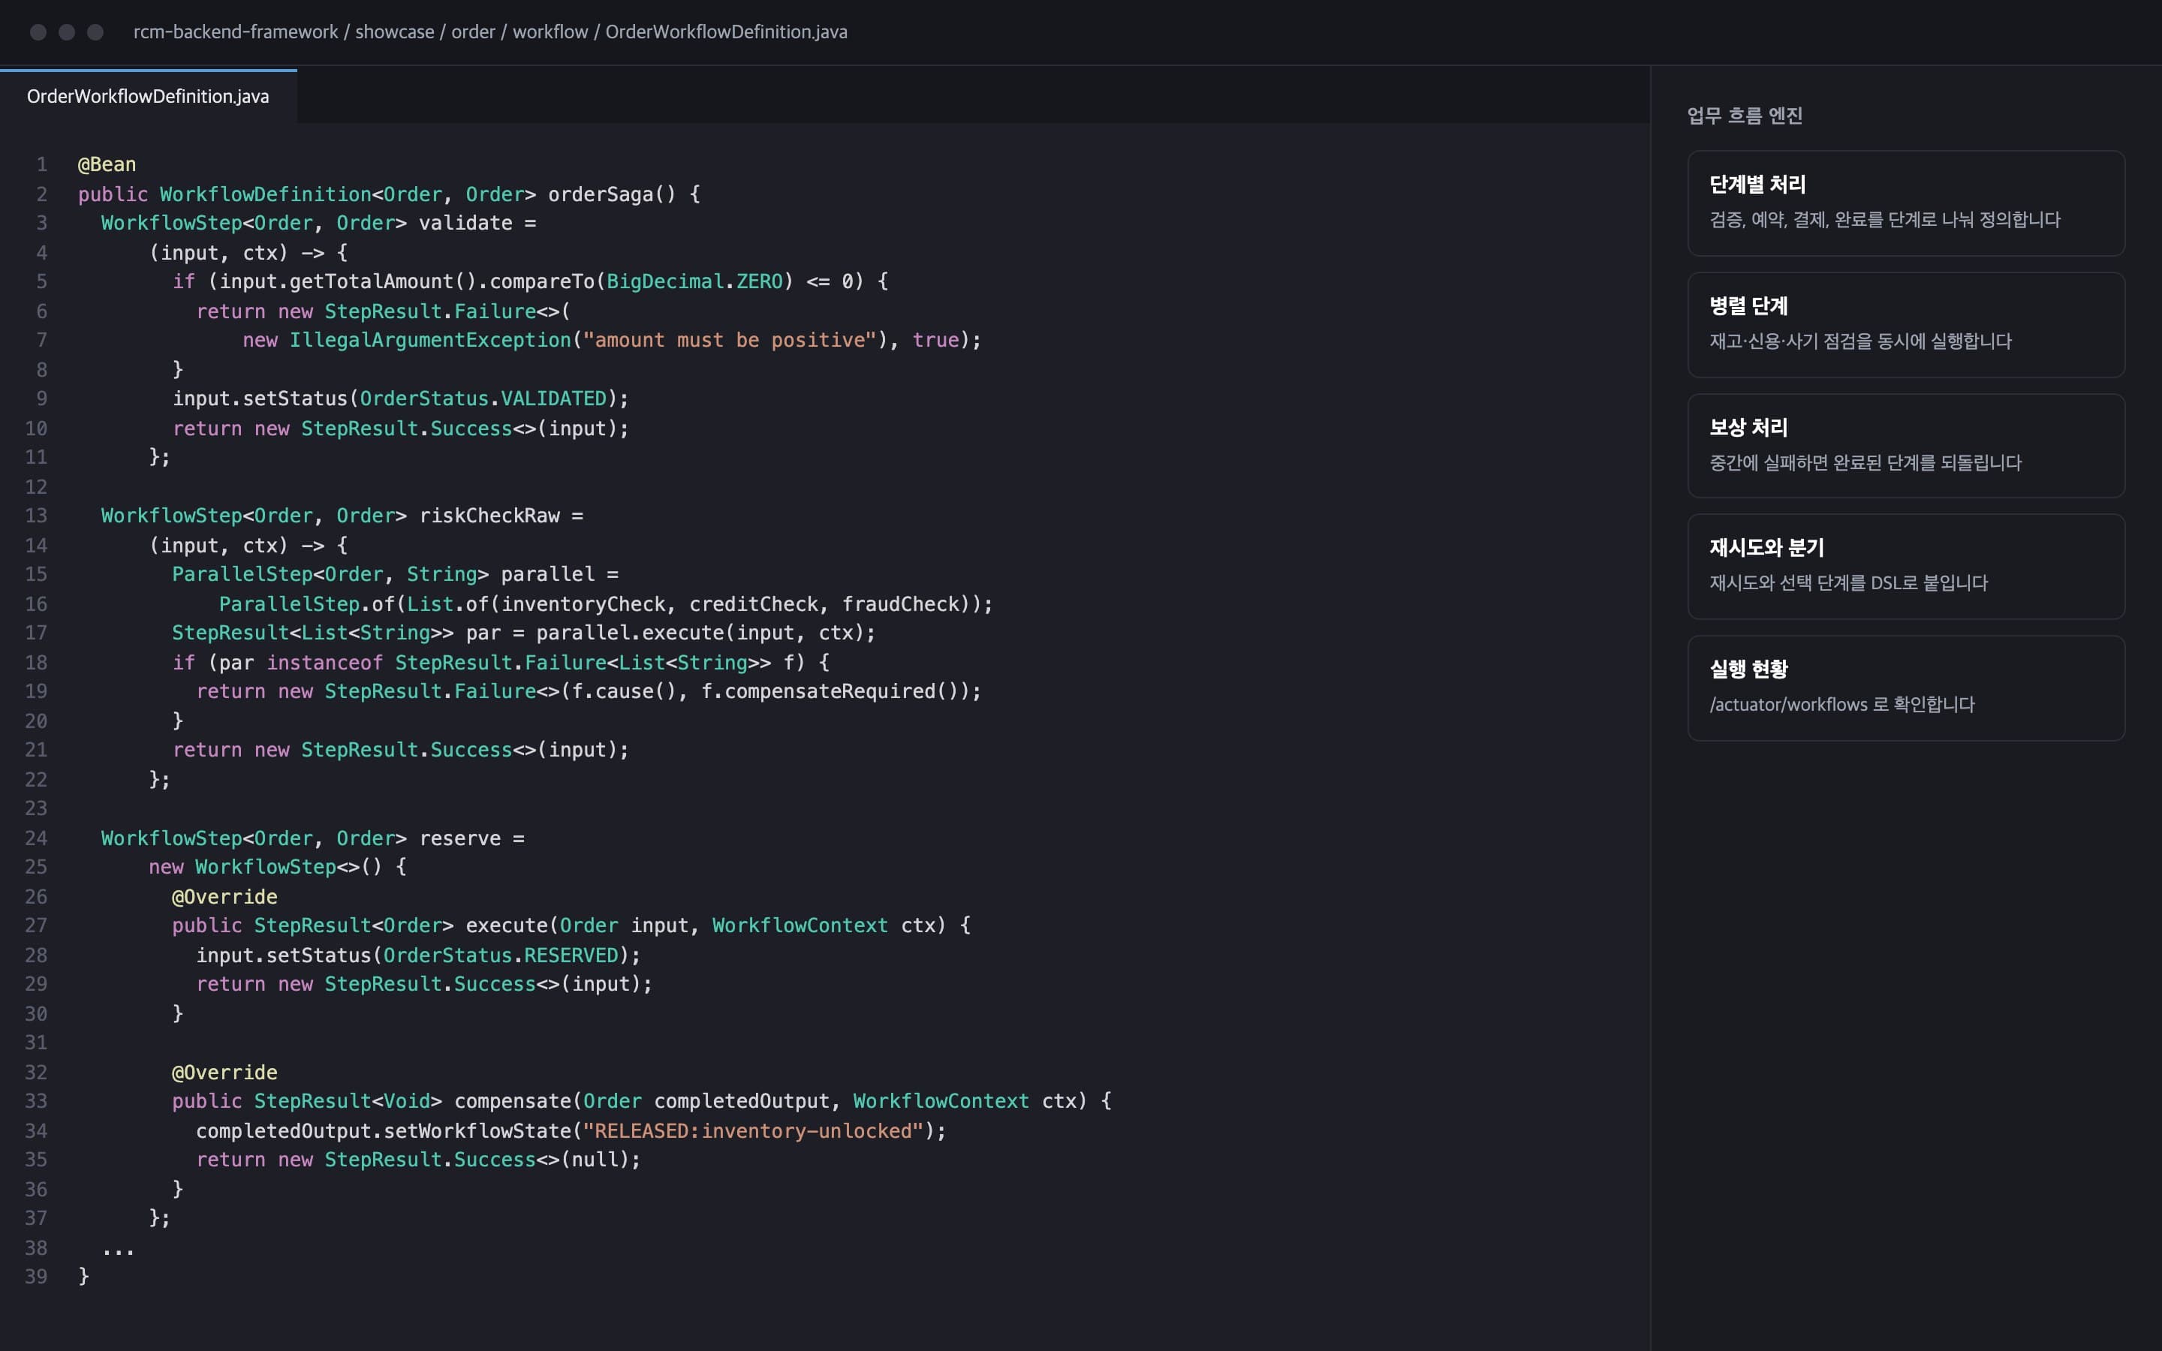Click OrderStatus.RESERVED on line 28
2162x1351 pixels.
click(500, 955)
